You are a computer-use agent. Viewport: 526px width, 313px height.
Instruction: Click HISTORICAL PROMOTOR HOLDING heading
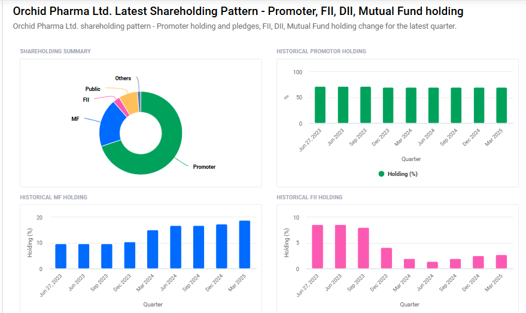(x=321, y=51)
